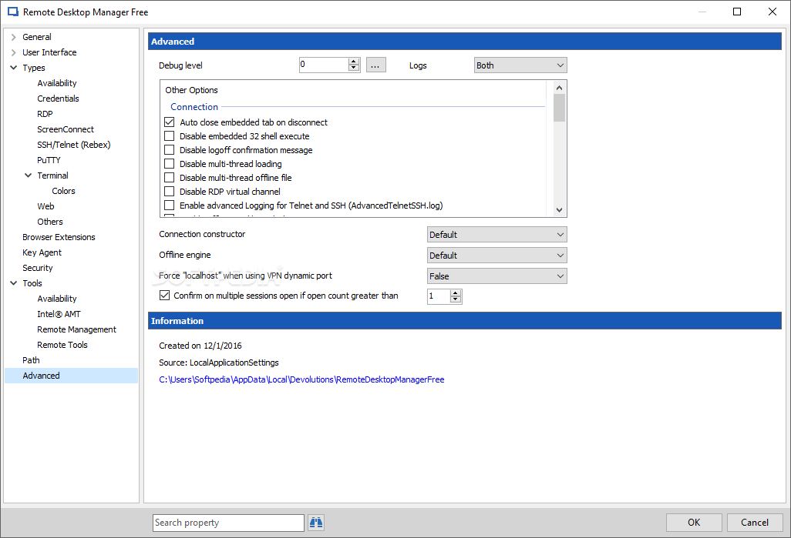Select Availability under Types

tap(57, 83)
